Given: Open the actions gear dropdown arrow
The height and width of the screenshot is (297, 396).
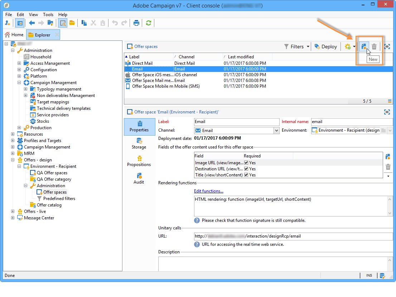Looking at the screenshot, I should click(354, 47).
